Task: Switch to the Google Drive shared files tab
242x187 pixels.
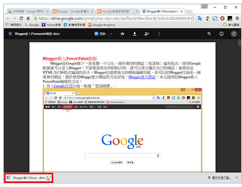Action: pyautogui.click(x=27, y=11)
